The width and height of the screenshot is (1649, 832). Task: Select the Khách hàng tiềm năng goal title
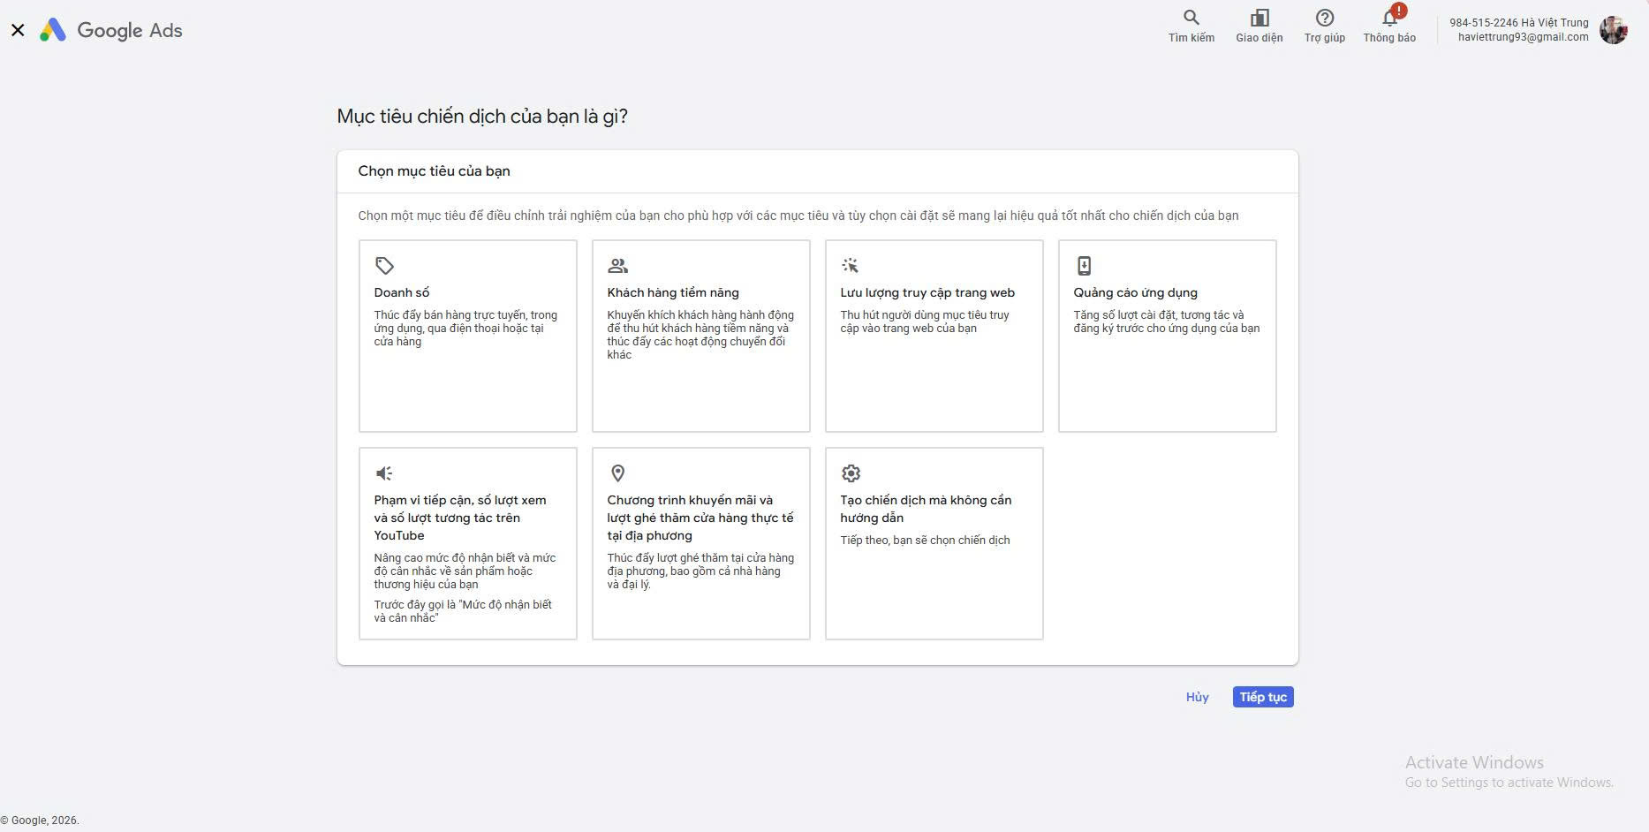(673, 292)
